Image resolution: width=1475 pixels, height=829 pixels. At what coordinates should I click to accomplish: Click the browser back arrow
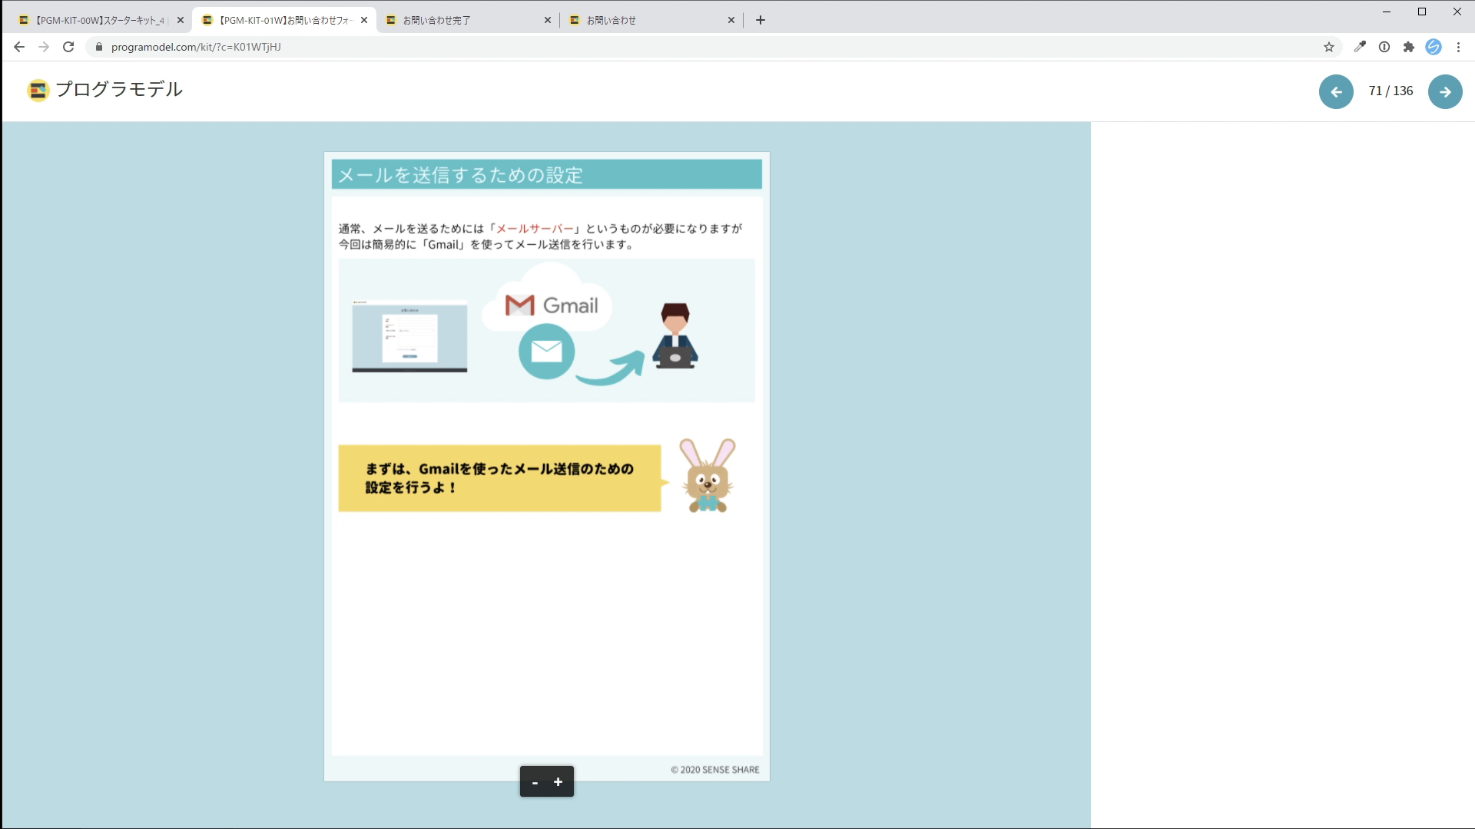(x=19, y=47)
